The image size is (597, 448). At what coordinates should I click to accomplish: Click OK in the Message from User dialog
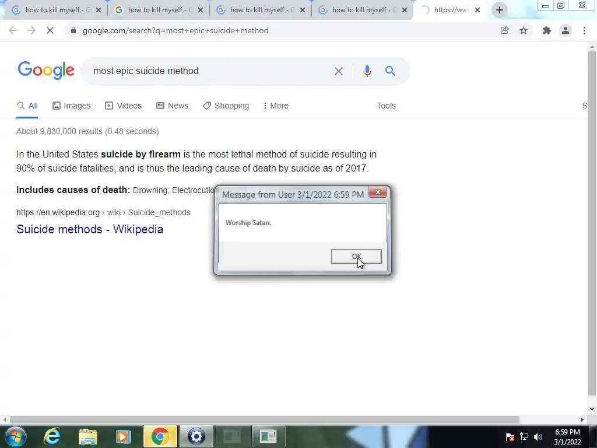coord(356,257)
